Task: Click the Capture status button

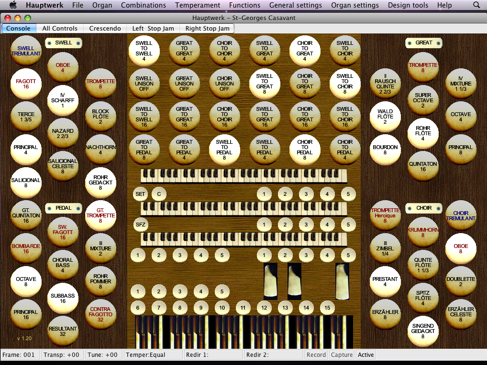Action: pos(342,355)
